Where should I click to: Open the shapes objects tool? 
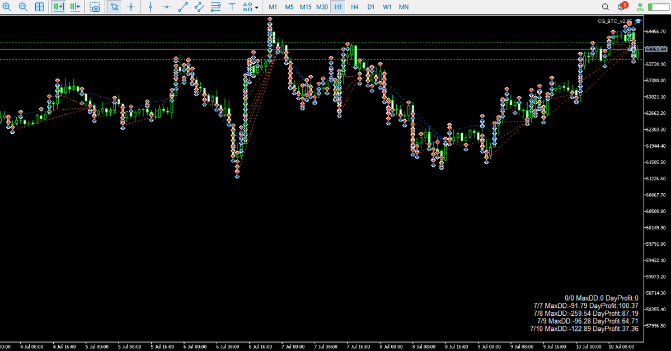[x=247, y=7]
